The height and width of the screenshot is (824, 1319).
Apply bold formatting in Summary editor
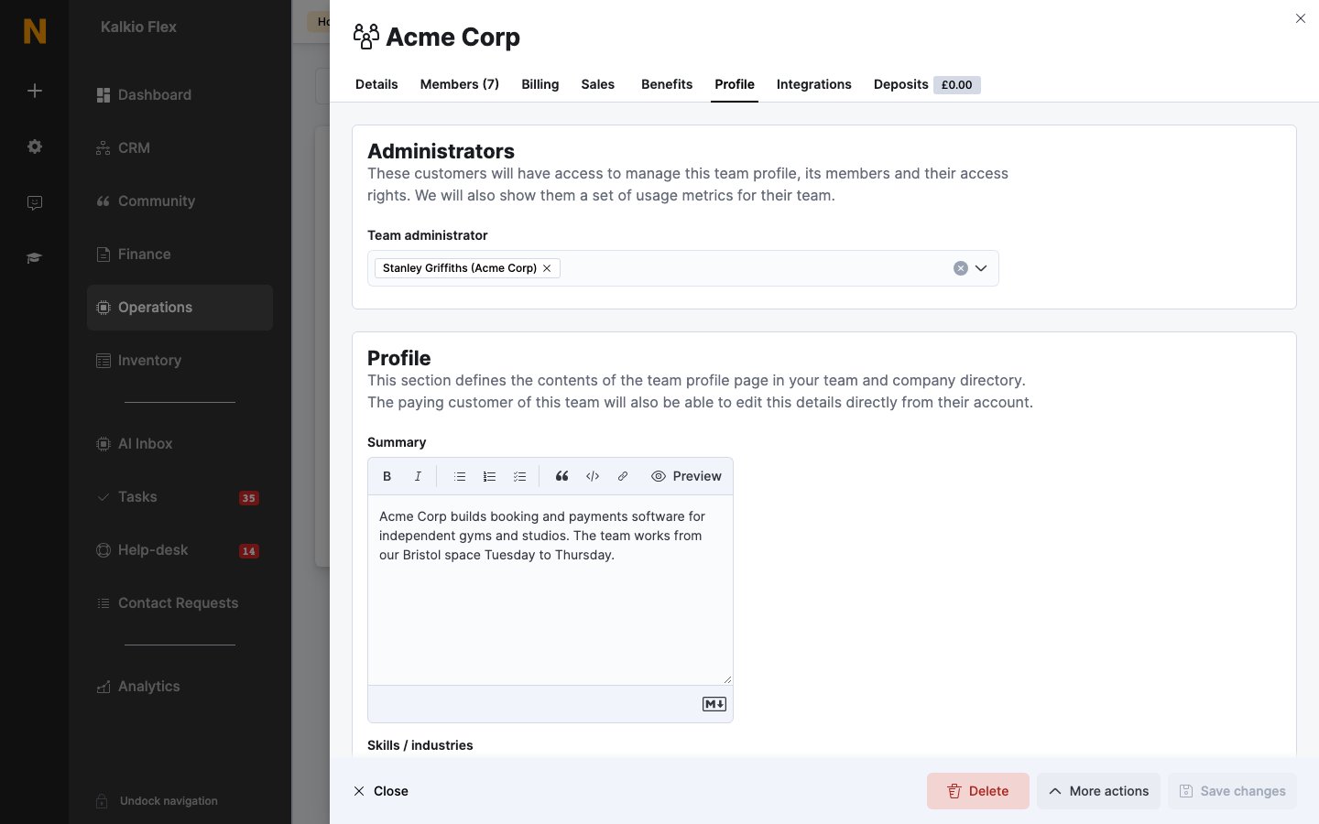coord(387,476)
